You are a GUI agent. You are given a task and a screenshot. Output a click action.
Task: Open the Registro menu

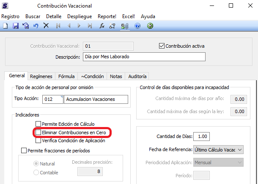tap(11, 16)
